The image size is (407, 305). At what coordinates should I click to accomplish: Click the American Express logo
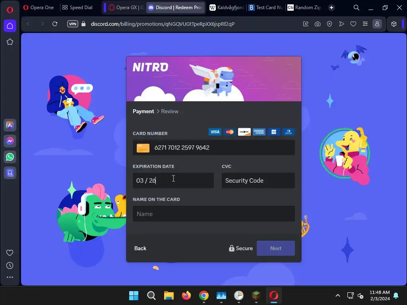coord(259,132)
